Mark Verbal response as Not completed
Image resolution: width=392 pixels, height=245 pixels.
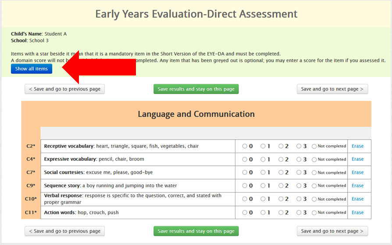[x=314, y=199]
